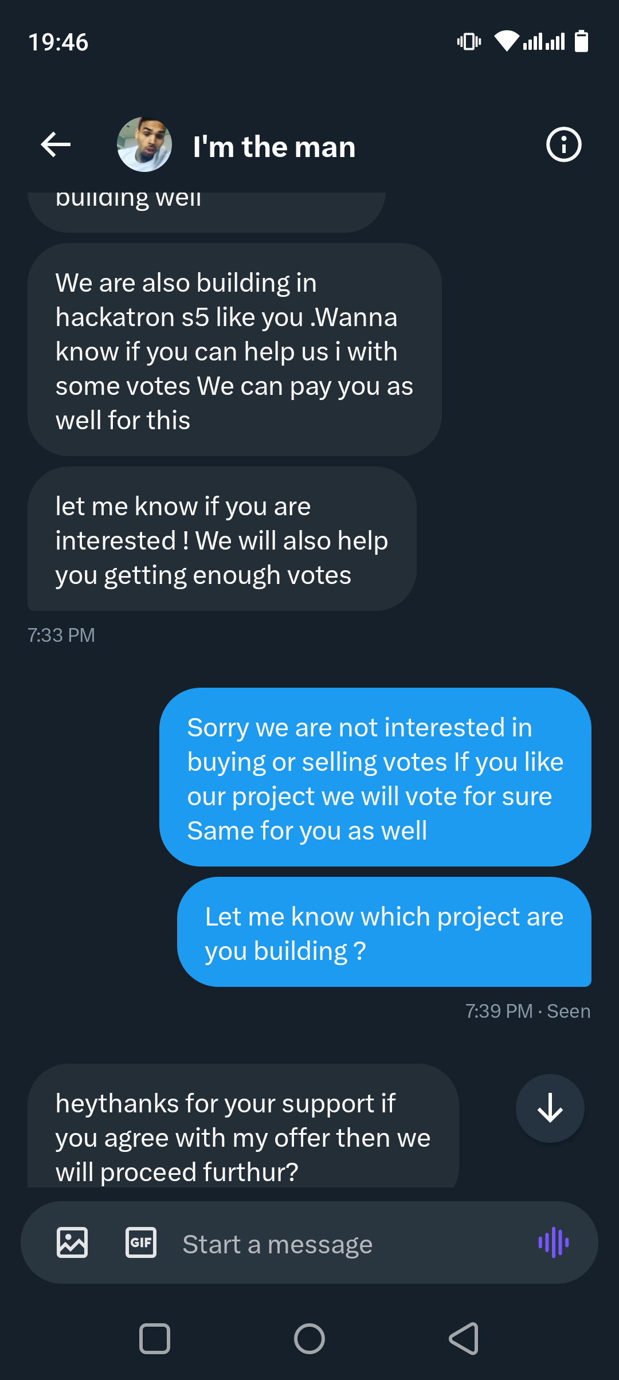Record a voice message
The image size is (619, 1380).
click(553, 1242)
